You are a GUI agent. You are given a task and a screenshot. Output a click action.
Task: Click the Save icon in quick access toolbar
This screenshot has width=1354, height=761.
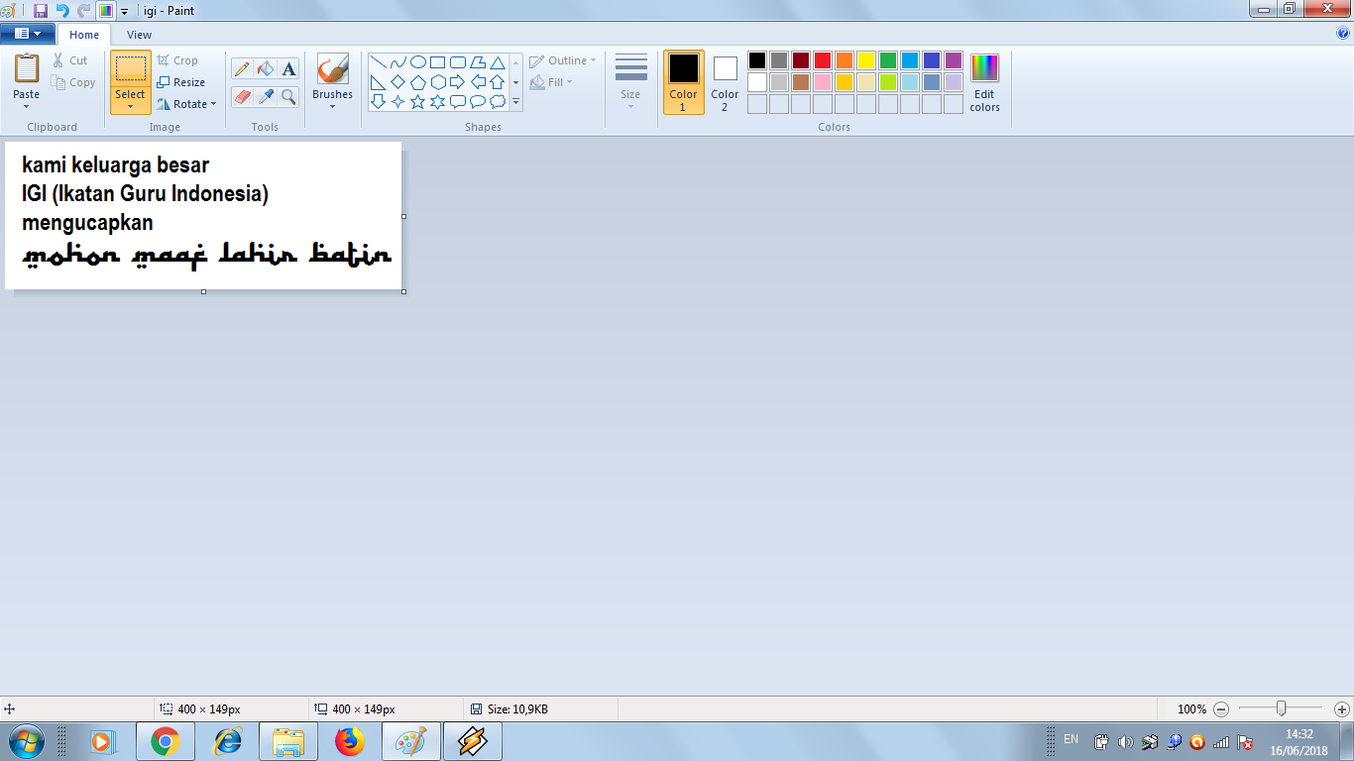(x=41, y=10)
